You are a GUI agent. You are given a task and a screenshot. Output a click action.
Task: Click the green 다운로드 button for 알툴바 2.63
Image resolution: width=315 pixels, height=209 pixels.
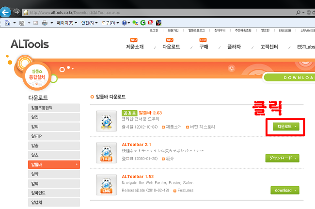coord(286,127)
